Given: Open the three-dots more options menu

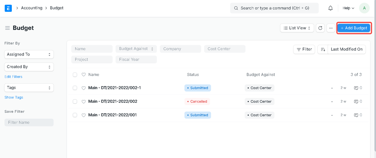Looking at the screenshot, I should pos(331,28).
